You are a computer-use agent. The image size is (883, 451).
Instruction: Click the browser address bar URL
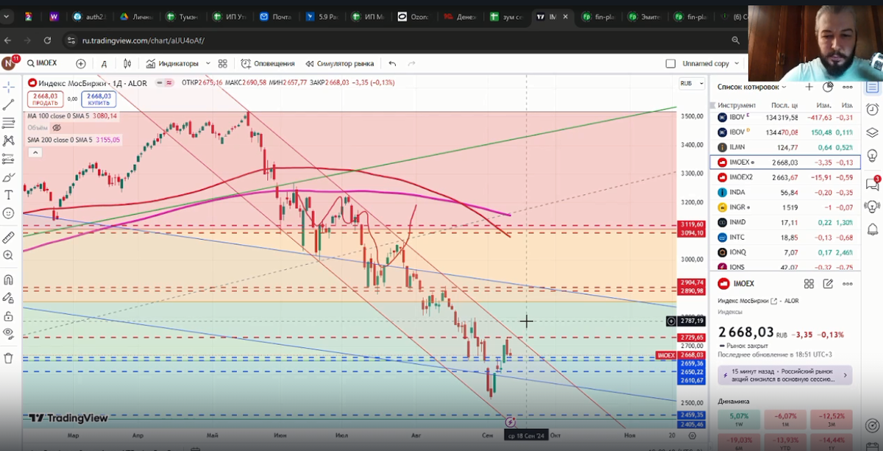(143, 40)
